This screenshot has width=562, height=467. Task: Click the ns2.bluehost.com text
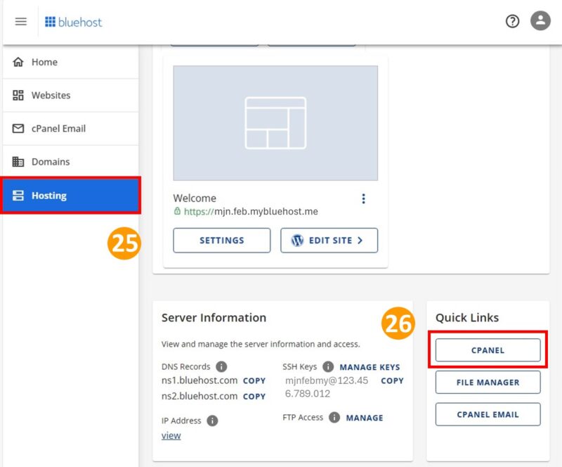(x=200, y=396)
